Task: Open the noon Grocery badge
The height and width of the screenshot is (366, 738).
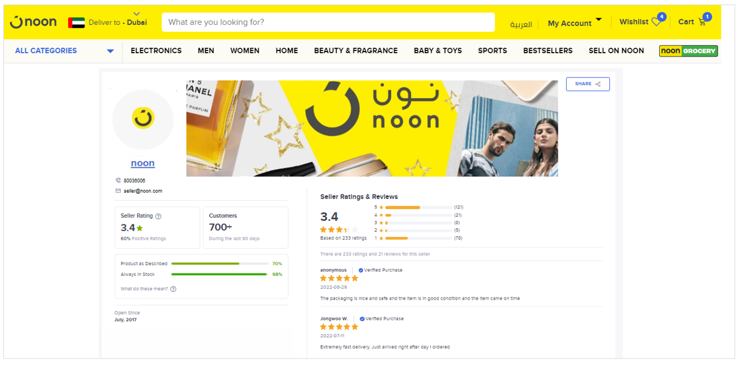Action: (689, 51)
